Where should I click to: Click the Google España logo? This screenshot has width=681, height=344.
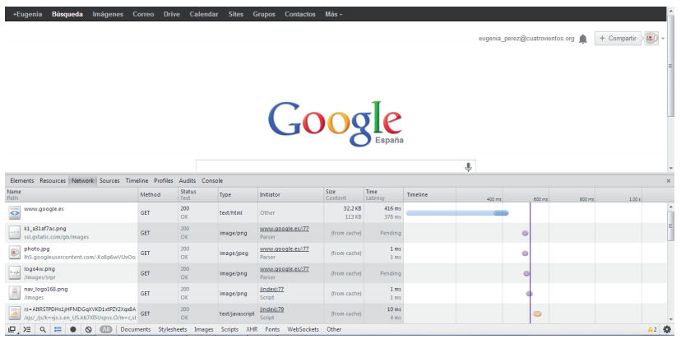(336, 123)
